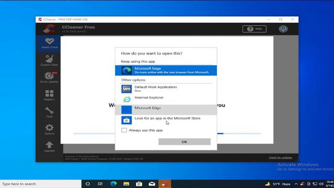Screen dimensions: 334x188
Task: Click the Upgrade arrow in CCleaner sidebar
Action: pos(50,147)
